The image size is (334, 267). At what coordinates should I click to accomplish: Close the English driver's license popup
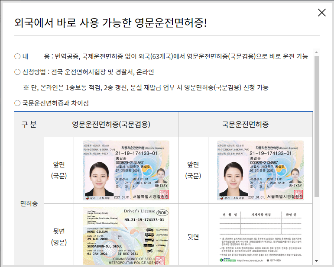click(x=321, y=13)
